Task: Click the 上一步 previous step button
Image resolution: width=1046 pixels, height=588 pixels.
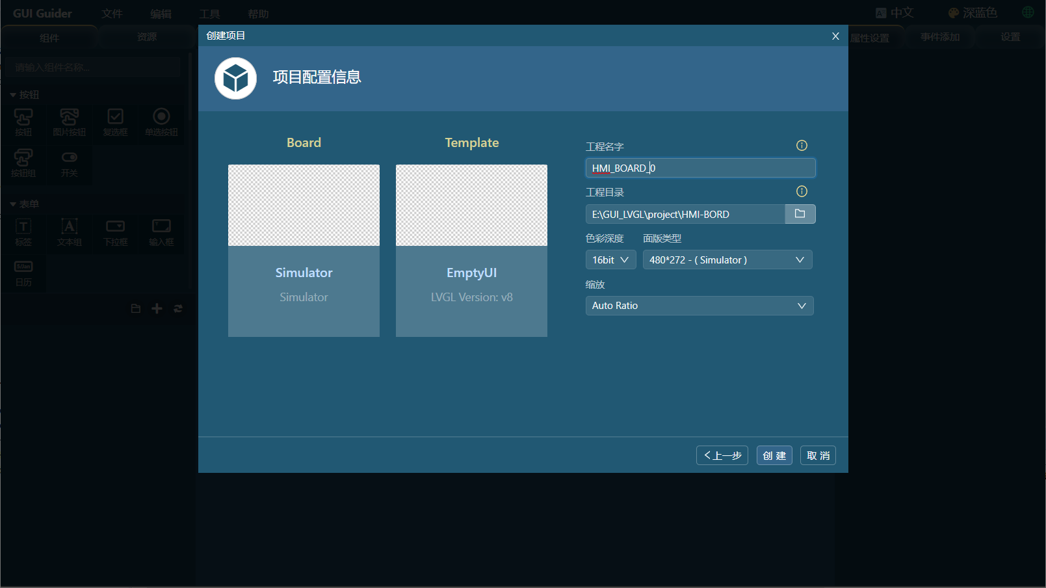Action: (722, 455)
